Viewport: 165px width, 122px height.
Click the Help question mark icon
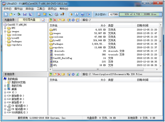pyautogui.click(x=82, y=14)
